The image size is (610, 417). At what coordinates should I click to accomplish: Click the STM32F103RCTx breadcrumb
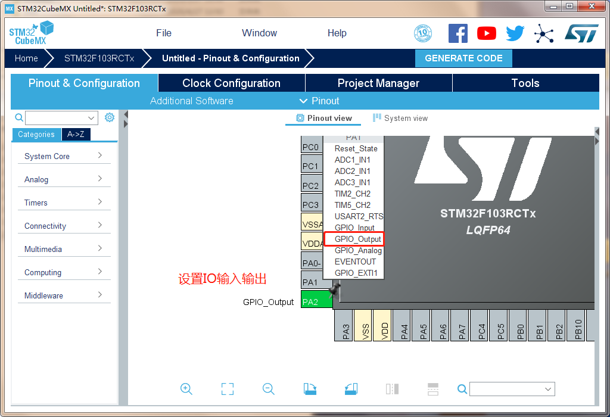click(99, 58)
